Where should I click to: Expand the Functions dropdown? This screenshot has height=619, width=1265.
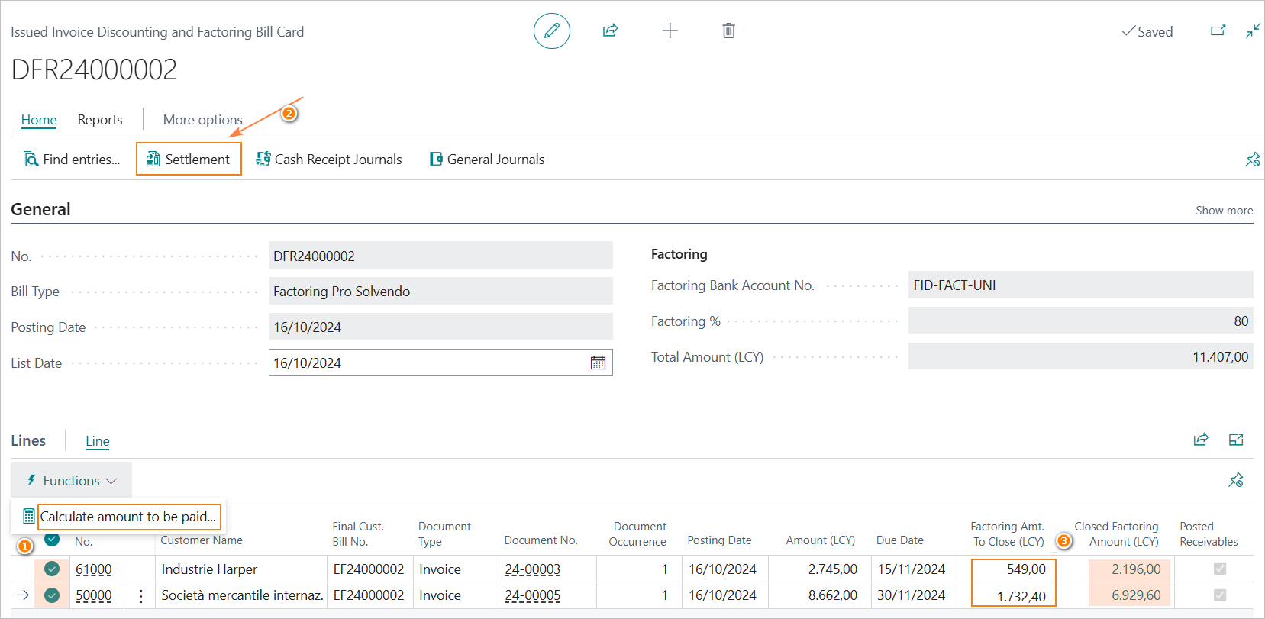(72, 481)
